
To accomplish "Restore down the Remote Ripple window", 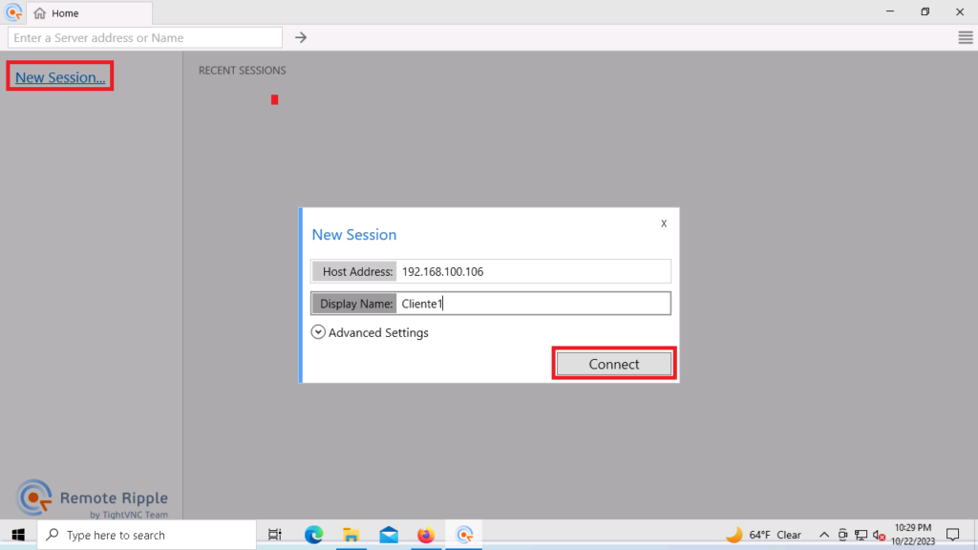I will (x=925, y=11).
